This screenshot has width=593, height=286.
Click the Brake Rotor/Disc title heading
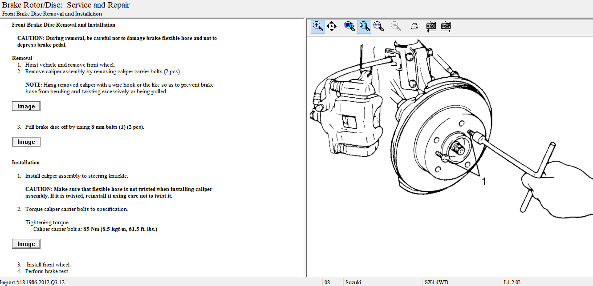[x=66, y=5]
